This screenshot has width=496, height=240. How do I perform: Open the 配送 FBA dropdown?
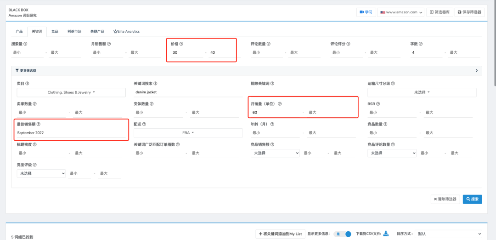[188, 133]
